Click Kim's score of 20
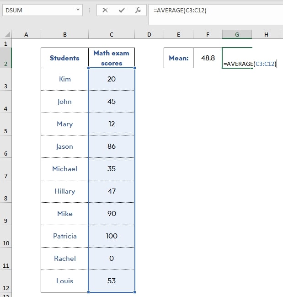The image size is (283, 297). [x=112, y=79]
